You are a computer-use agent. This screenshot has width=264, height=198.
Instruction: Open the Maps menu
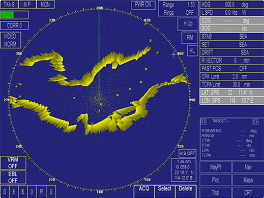(x=248, y=180)
